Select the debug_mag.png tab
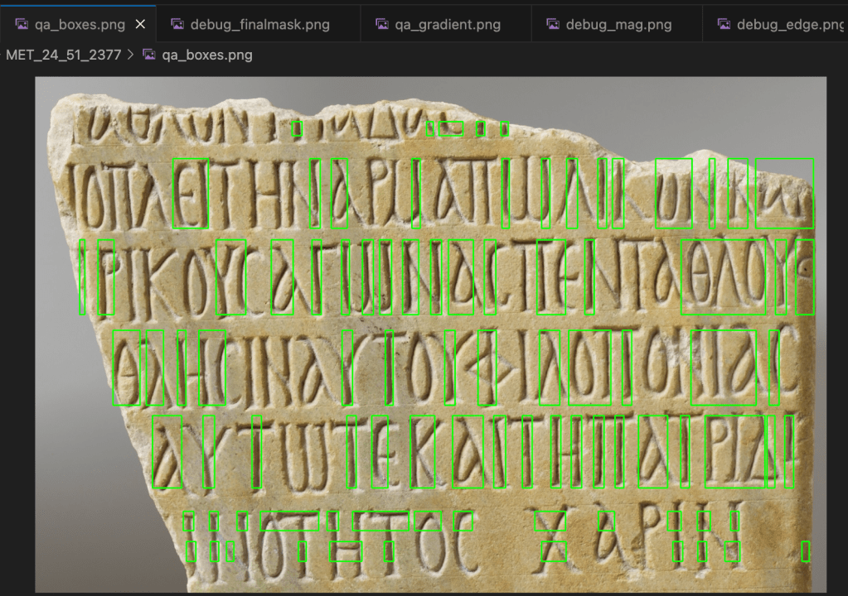The width and height of the screenshot is (848, 596). pos(609,24)
